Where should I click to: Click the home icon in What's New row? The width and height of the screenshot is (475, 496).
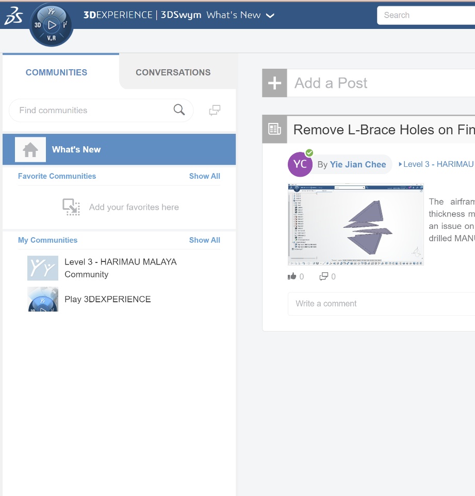click(30, 150)
